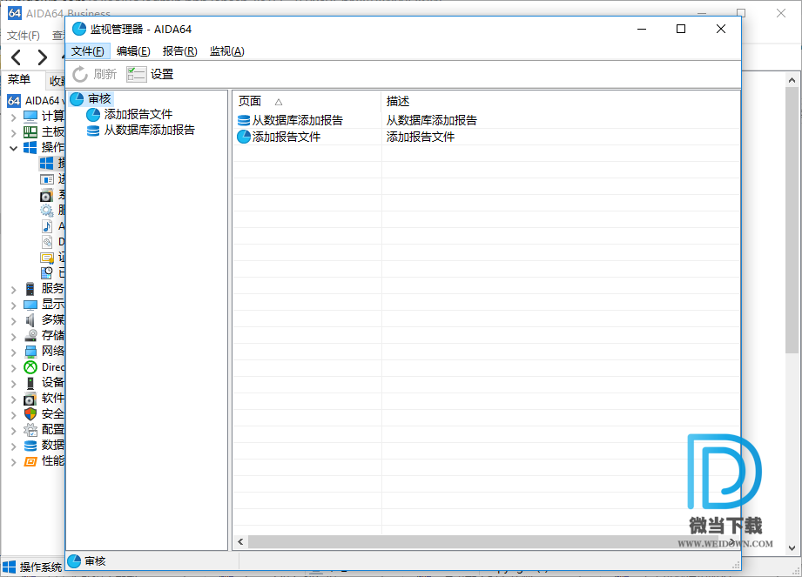Screen dimensions: 802x577
Task: Click the network computer icon in sidebar
Action: 30,352
